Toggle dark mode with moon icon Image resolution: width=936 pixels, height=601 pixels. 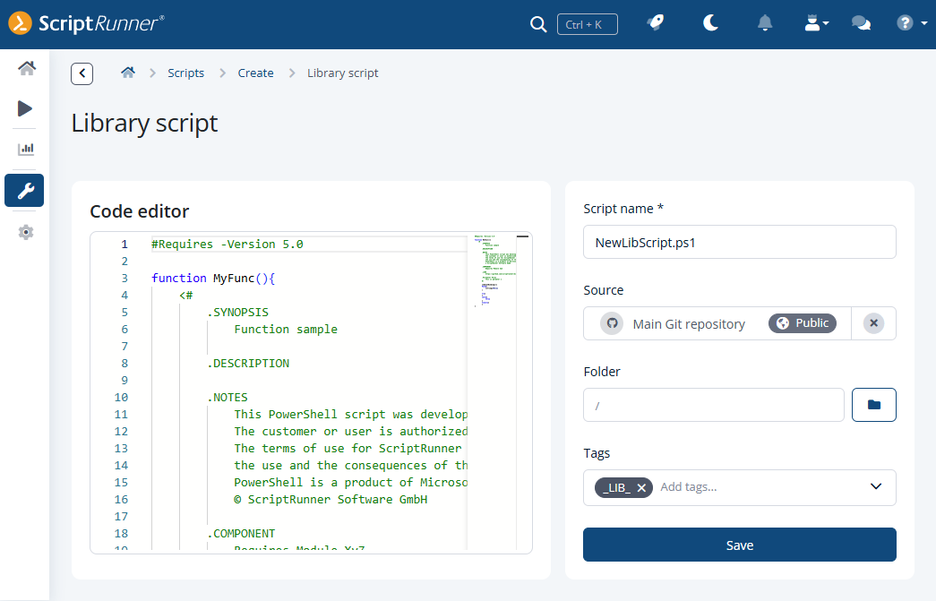pos(710,23)
